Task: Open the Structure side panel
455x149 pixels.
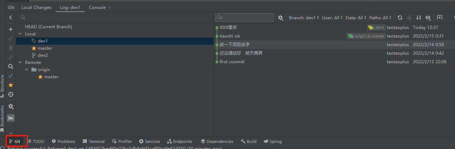Action: click(2, 86)
